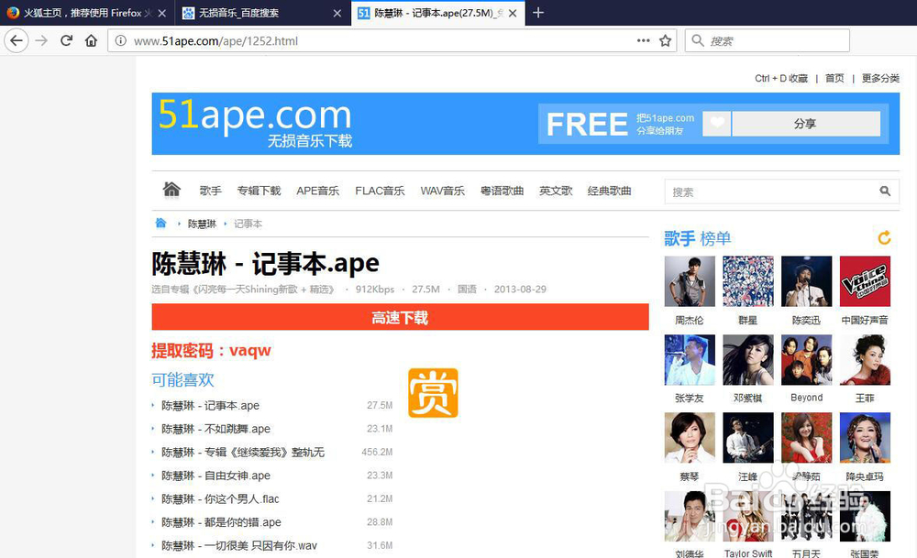The height and width of the screenshot is (558, 917).
Task: Open 陈慧琳 - 自由女神.ape link
Action: click(215, 476)
